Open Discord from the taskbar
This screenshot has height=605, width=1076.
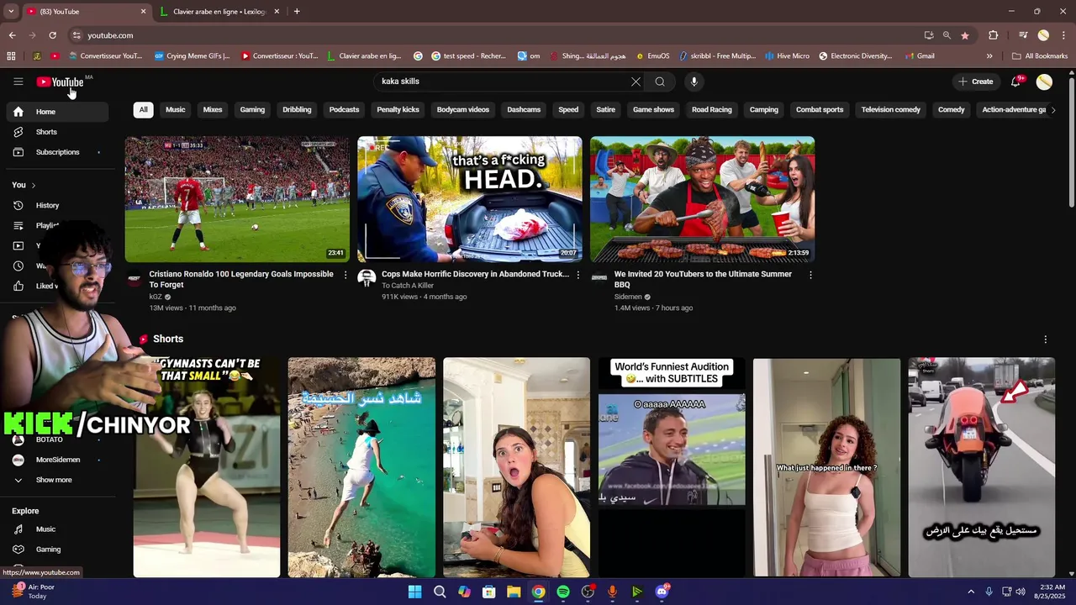tap(662, 592)
